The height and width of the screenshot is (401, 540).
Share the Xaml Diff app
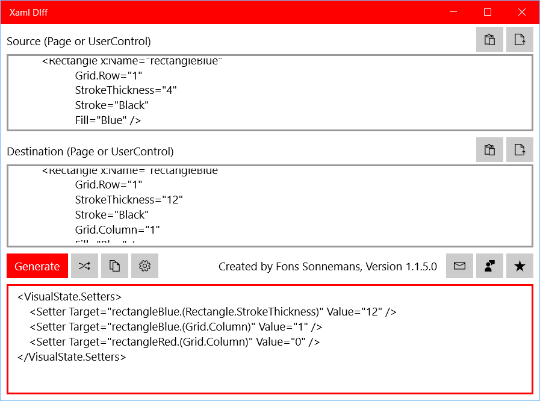tap(489, 266)
